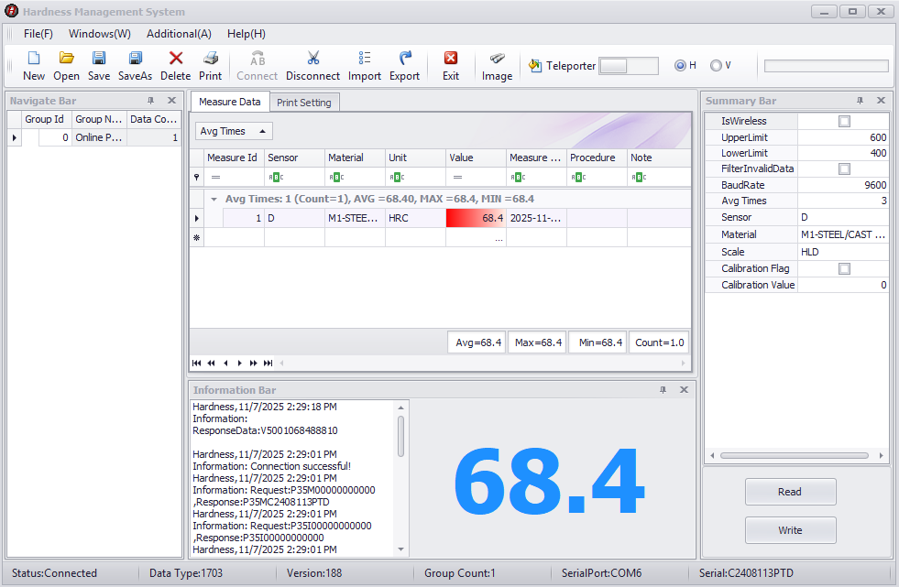
Task: Select the V radio button
Action: pyautogui.click(x=716, y=66)
